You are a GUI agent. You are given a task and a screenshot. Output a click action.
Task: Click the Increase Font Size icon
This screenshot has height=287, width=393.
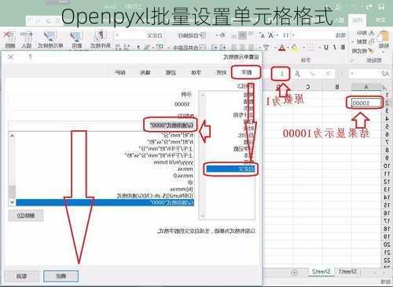[x=270, y=35]
